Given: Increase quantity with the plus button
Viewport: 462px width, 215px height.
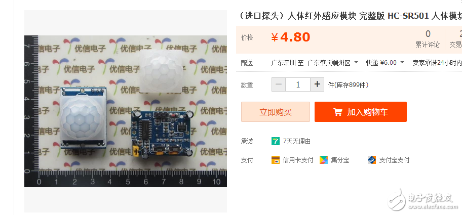Looking at the screenshot, I should point(317,84).
